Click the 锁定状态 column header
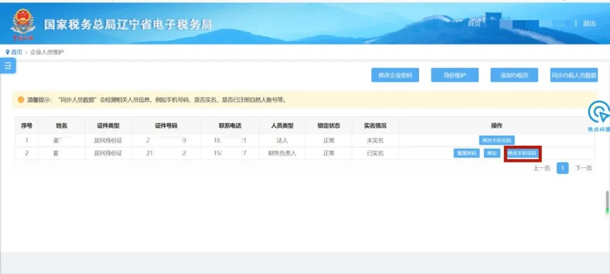Screen dimensions: 610x274 click(329, 126)
